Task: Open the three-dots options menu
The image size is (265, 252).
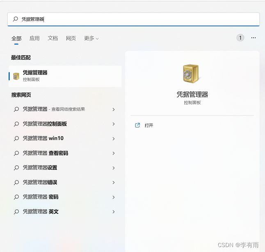Action: point(254,38)
